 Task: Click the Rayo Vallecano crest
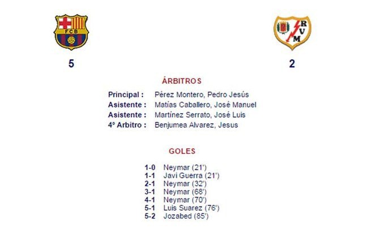(292, 32)
